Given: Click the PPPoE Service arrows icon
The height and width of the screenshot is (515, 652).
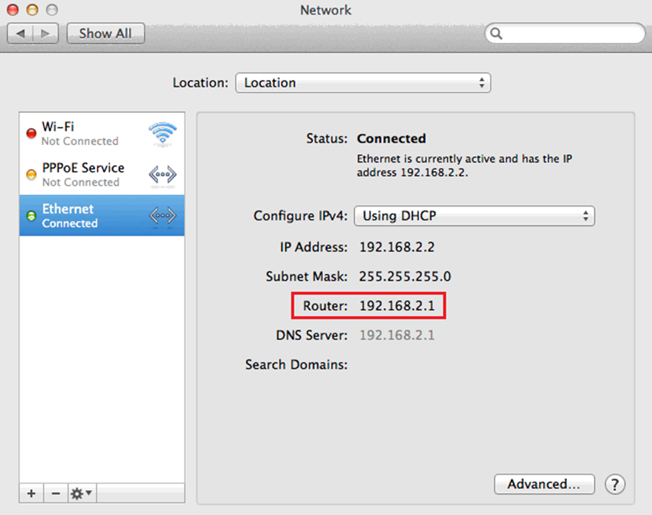Looking at the screenshot, I should (x=162, y=175).
